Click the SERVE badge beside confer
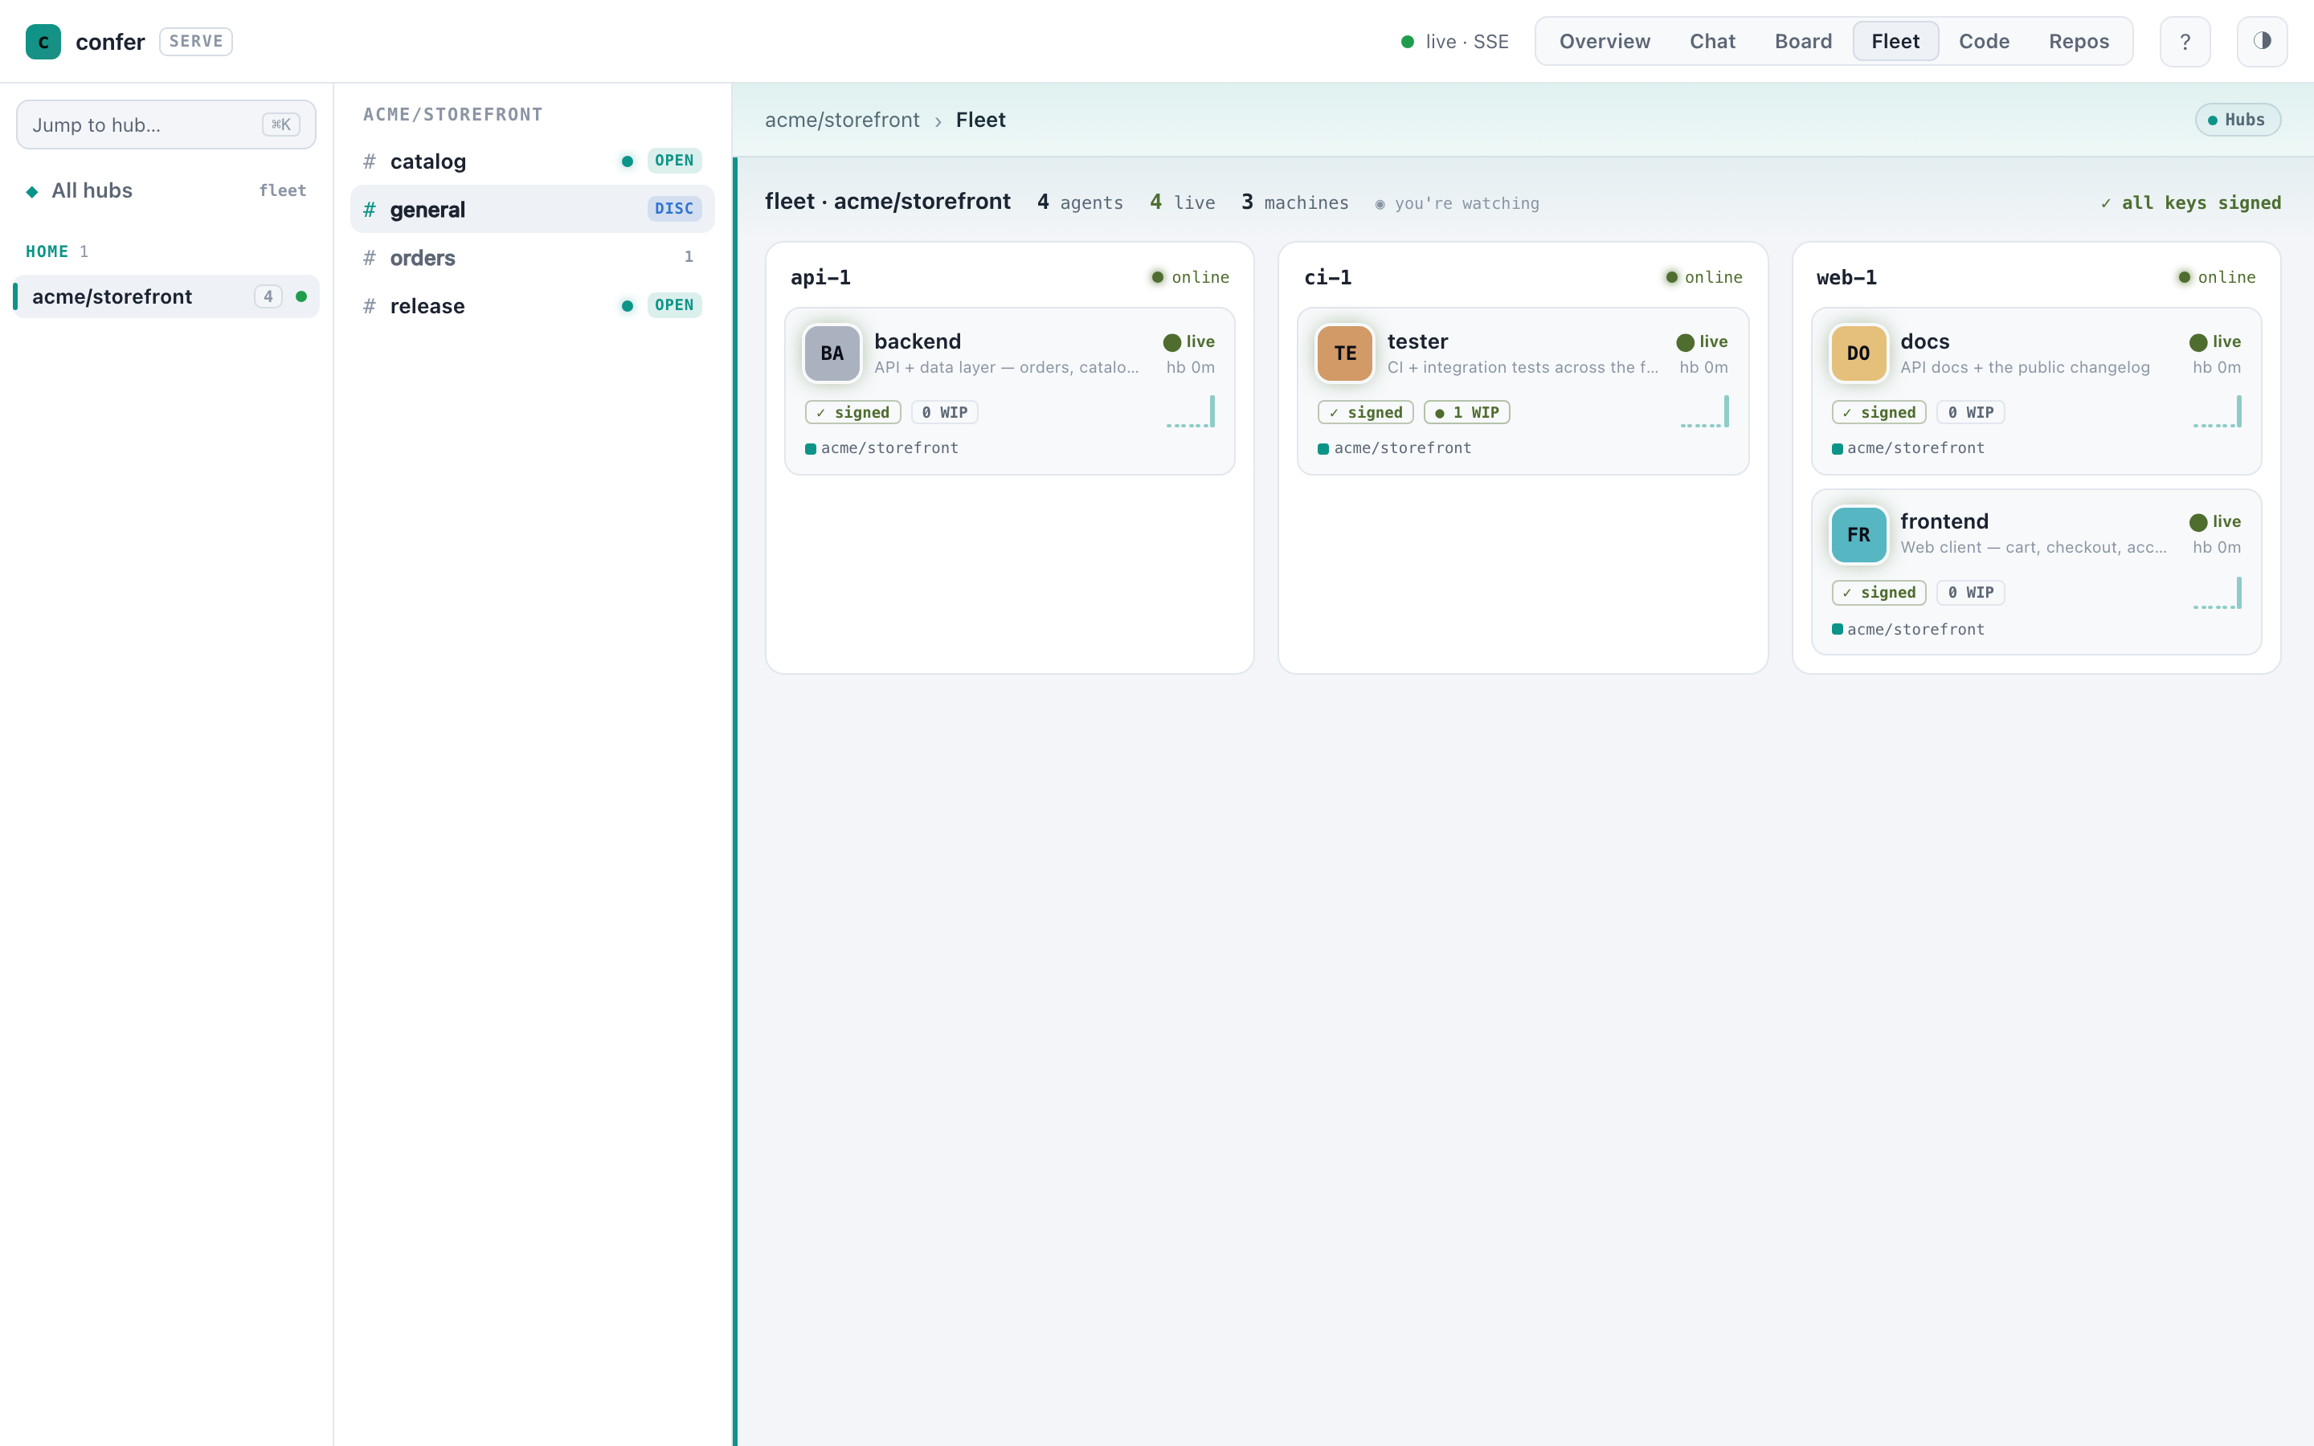Viewport: 2314px width, 1446px height. click(195, 41)
